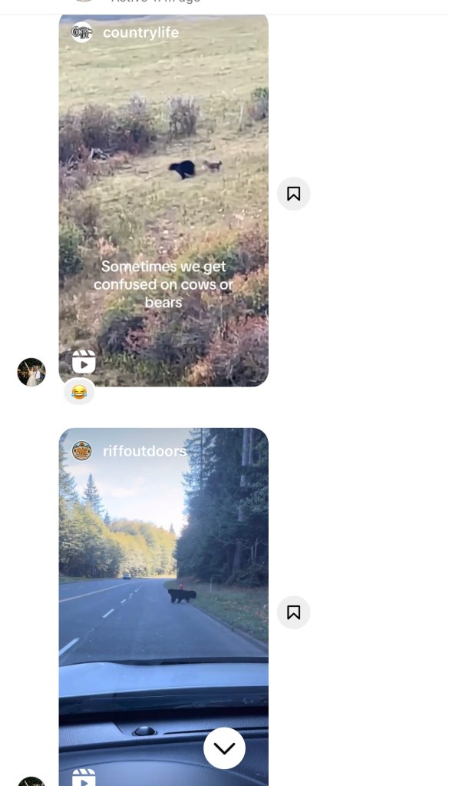Tap the caption about cows or bears
The image size is (449, 786).
(163, 284)
